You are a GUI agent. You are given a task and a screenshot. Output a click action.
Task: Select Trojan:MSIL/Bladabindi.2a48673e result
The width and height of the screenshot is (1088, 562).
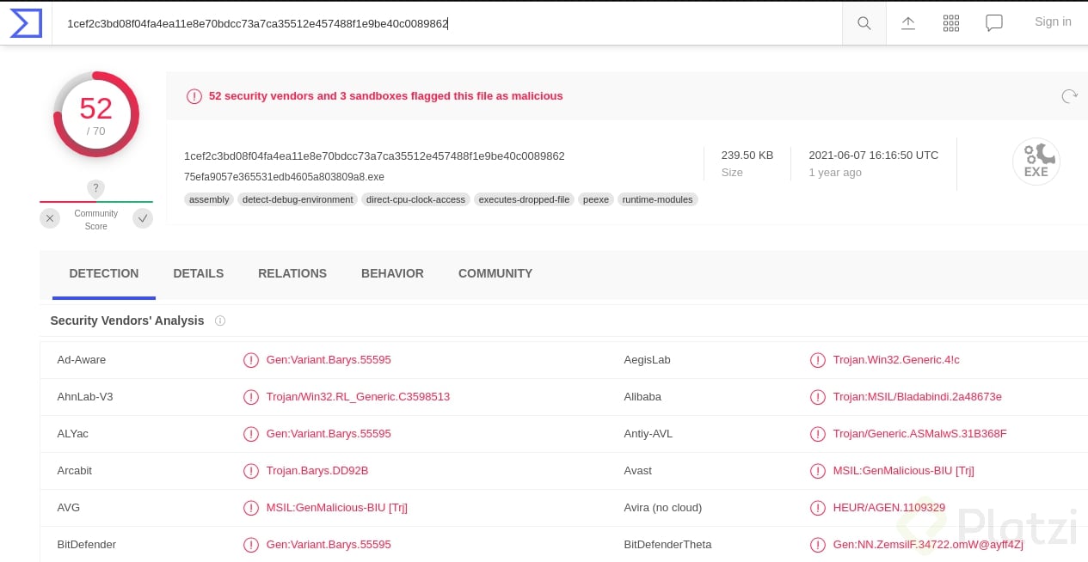[x=918, y=397]
